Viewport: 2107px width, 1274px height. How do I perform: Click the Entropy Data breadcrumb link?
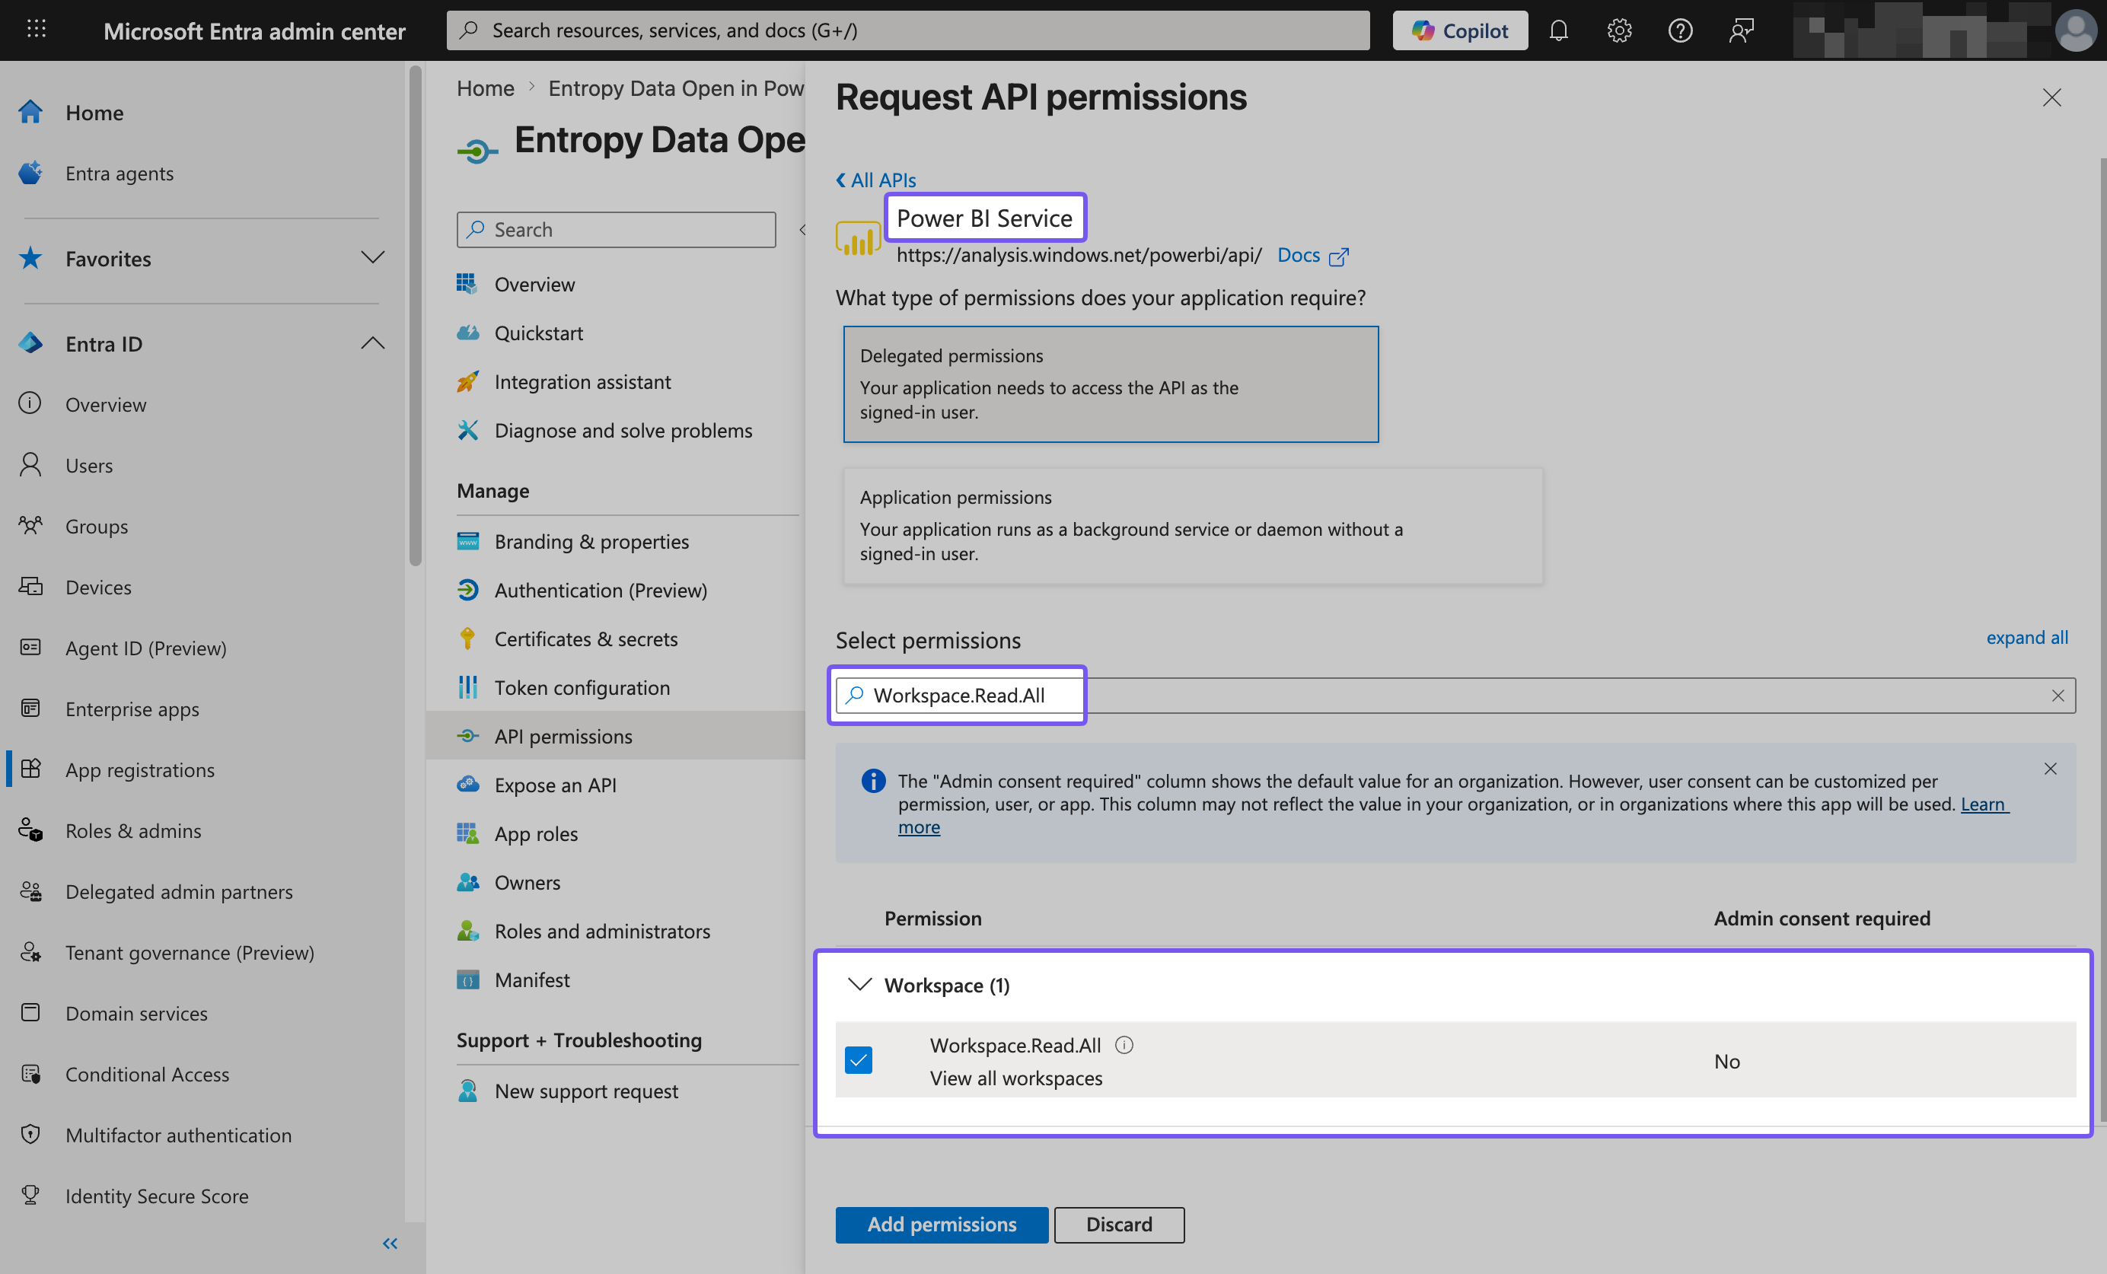(x=675, y=88)
